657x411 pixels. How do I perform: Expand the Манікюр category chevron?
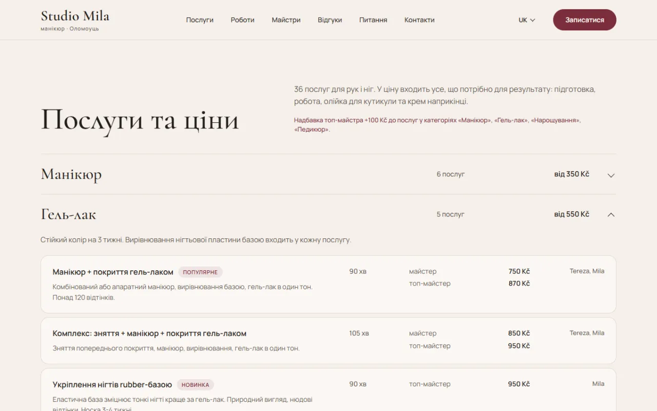click(x=611, y=175)
